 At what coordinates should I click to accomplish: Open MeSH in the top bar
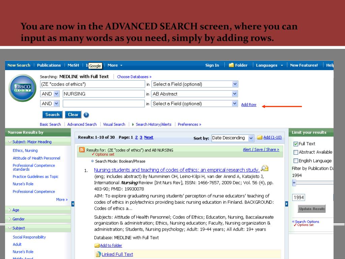coord(73,65)
